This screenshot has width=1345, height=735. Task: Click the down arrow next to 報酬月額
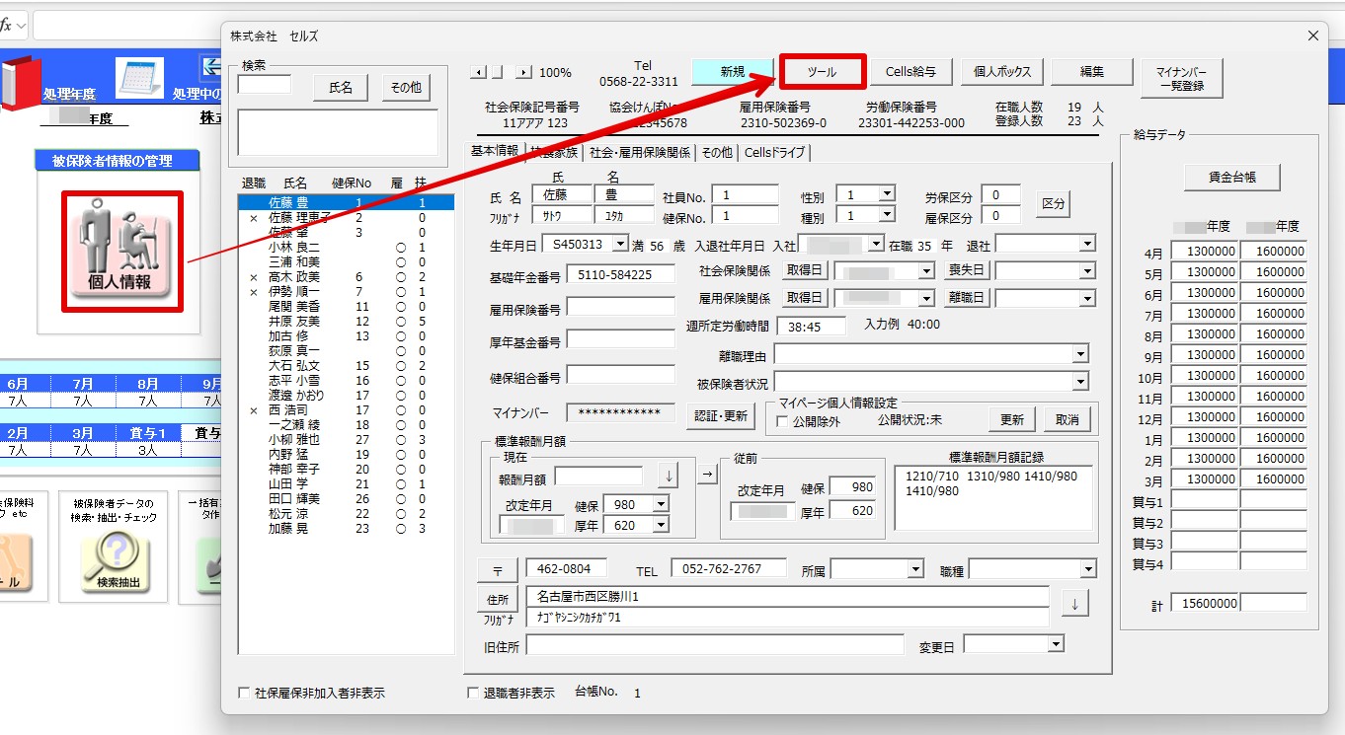pos(668,476)
